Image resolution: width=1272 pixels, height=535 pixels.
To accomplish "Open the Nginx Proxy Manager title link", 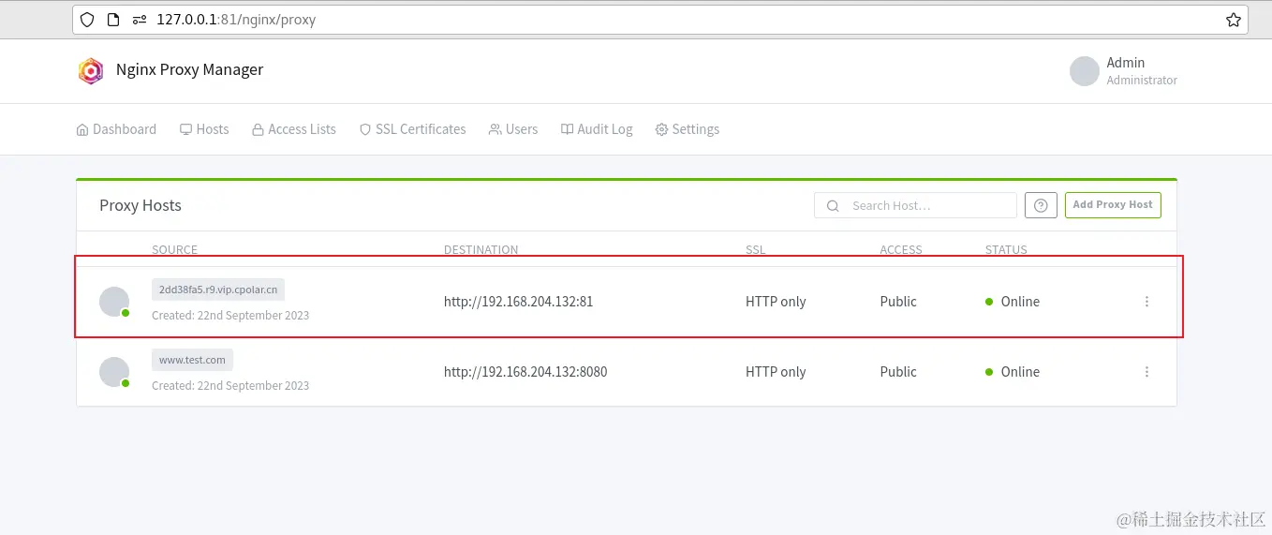I will pyautogui.click(x=189, y=69).
